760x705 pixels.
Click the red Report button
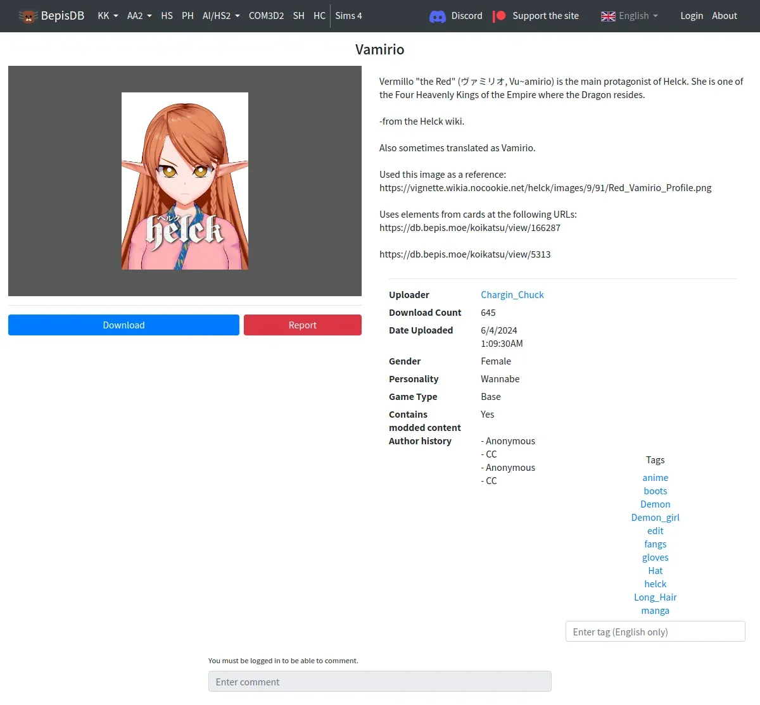coord(303,325)
